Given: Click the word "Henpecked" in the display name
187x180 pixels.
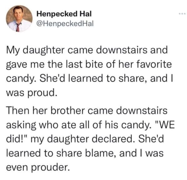Looking at the screenshot, I should pos(57,14).
